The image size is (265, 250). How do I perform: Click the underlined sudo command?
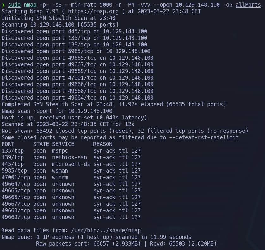14,5
